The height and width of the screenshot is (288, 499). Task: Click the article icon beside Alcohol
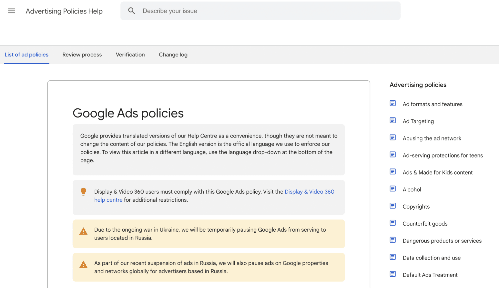point(392,188)
